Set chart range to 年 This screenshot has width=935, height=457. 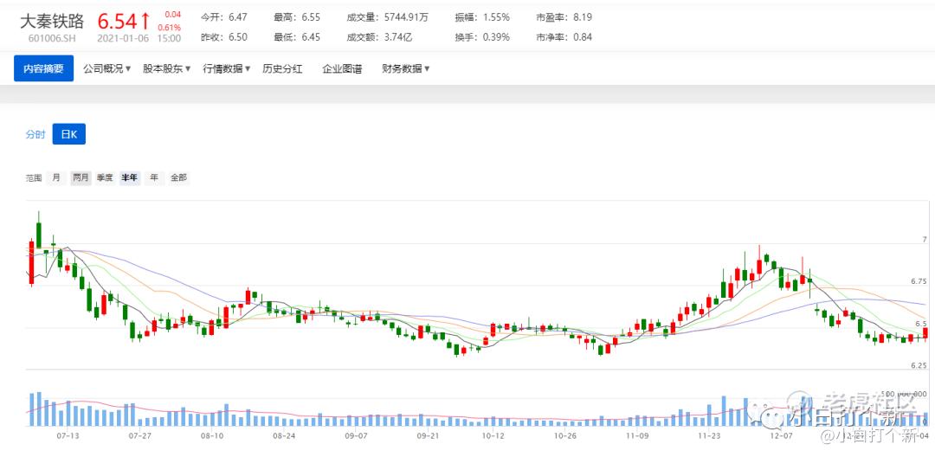pos(154,177)
